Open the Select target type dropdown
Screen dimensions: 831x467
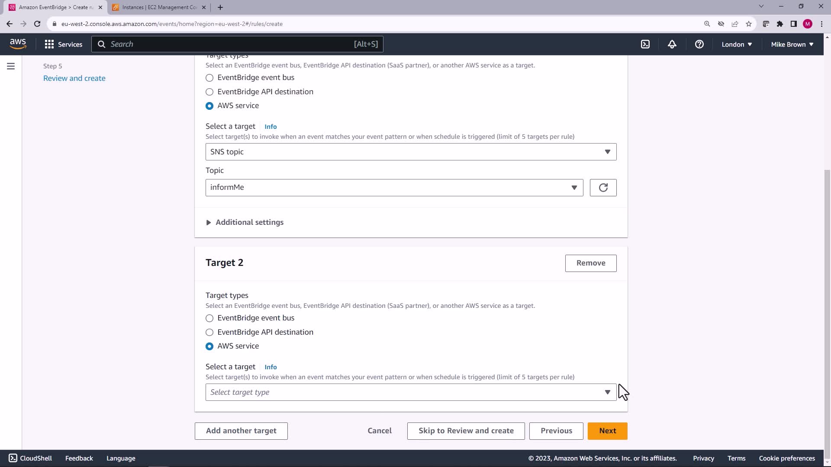click(x=410, y=392)
